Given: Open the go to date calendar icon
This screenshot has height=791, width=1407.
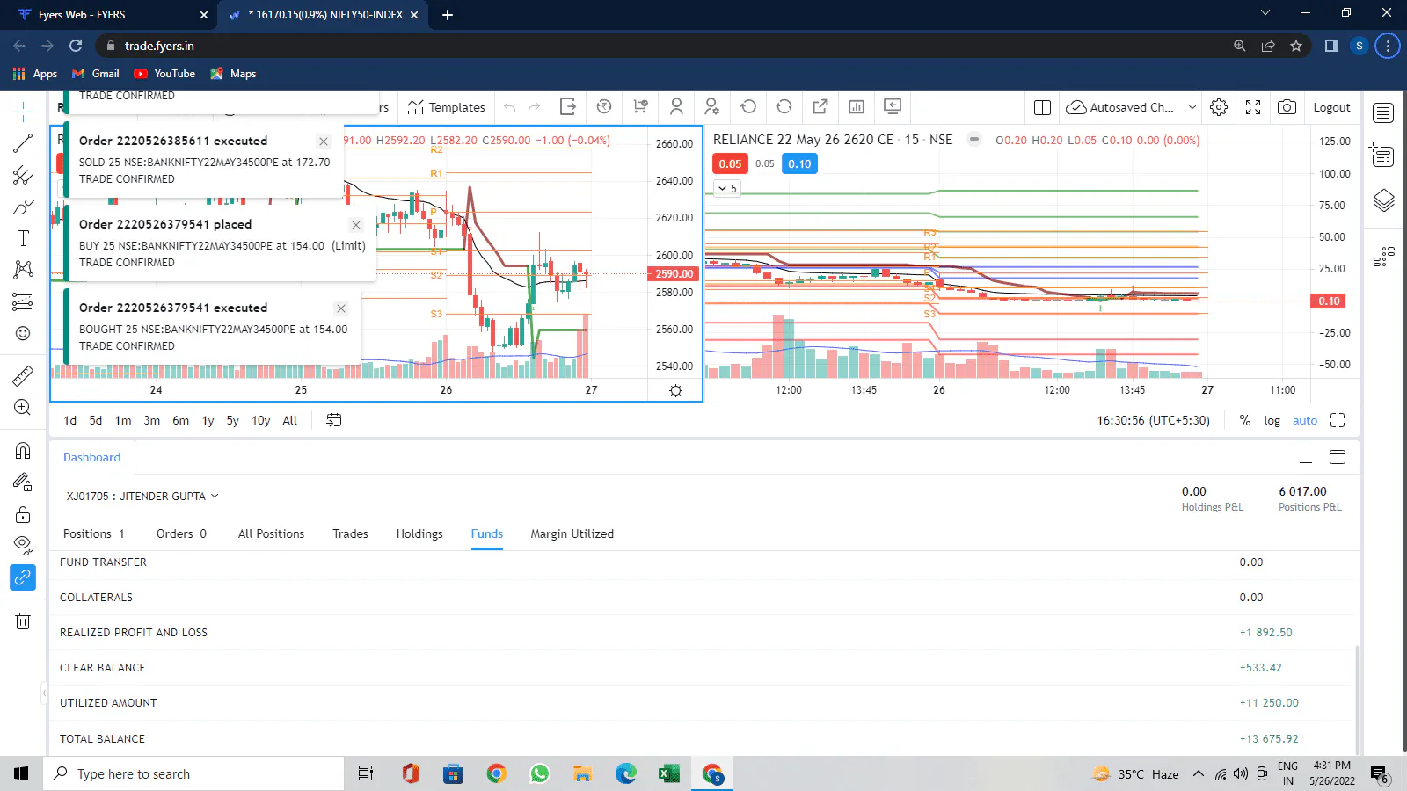Looking at the screenshot, I should click(x=334, y=420).
